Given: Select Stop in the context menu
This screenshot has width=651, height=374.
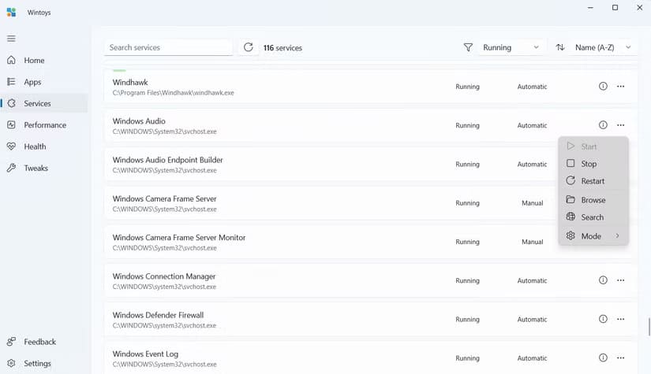Looking at the screenshot, I should click(589, 164).
